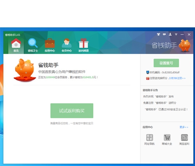Screen dimensions: 195x166
Task: Minimize the 省钱助手 window
Action: (x=182, y=34)
